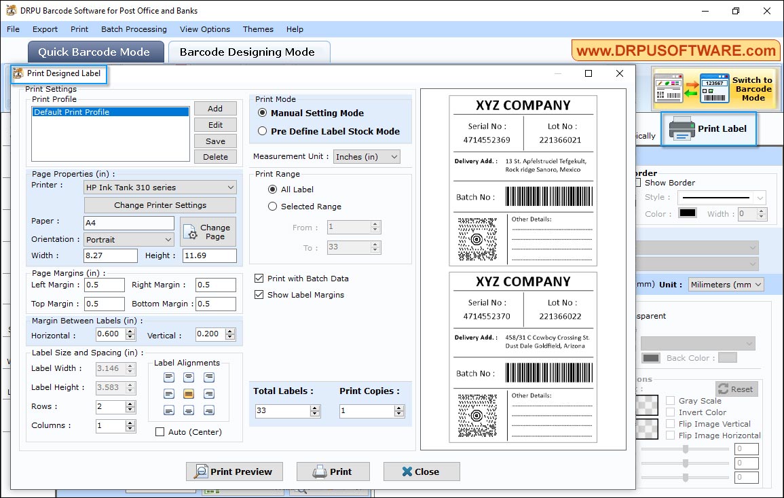Open the Batch Processing menu
784x498 pixels.
[x=134, y=29]
